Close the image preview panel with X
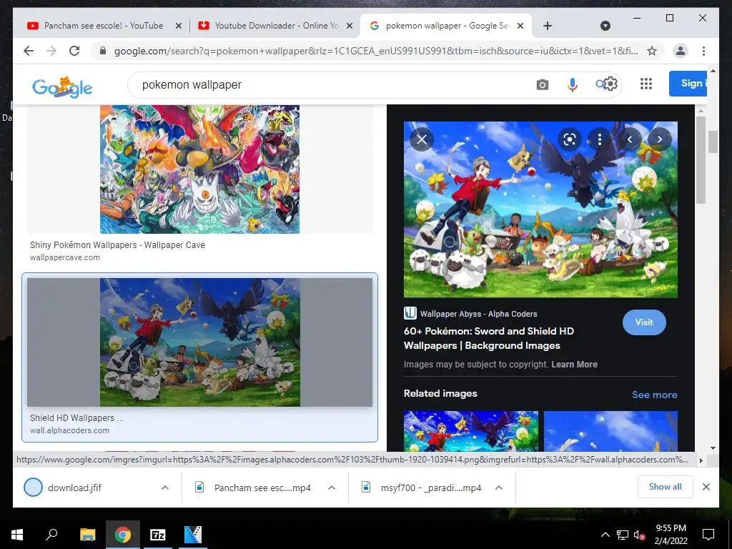This screenshot has height=549, width=732. pyautogui.click(x=422, y=139)
